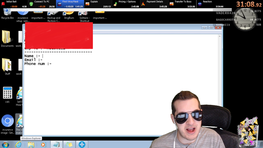
Task: Open Windows Media Player taskbar icon
Action: pos(43,144)
